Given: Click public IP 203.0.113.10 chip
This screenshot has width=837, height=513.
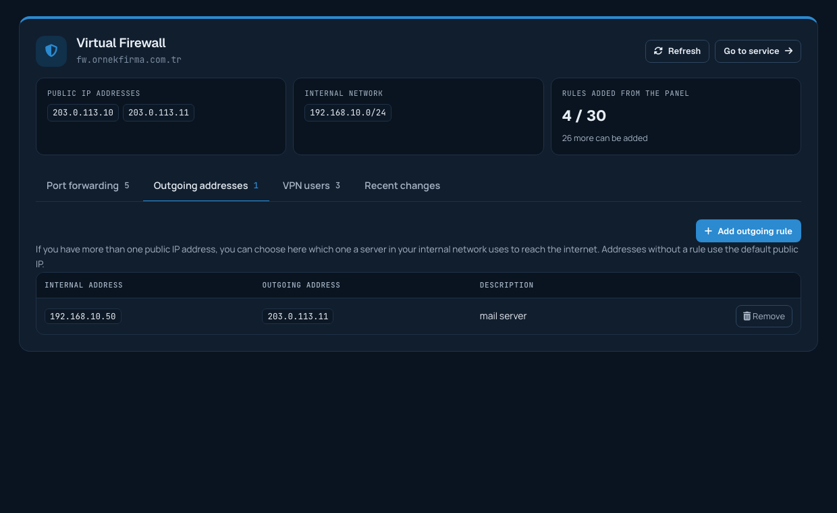Looking at the screenshot, I should (83, 113).
